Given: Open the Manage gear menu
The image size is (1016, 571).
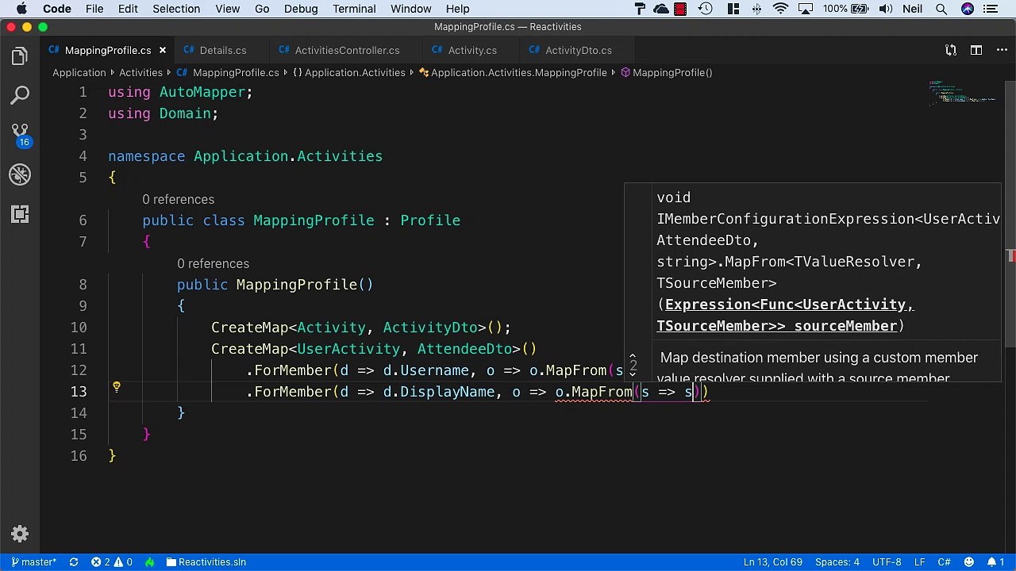Looking at the screenshot, I should pyautogui.click(x=20, y=534).
